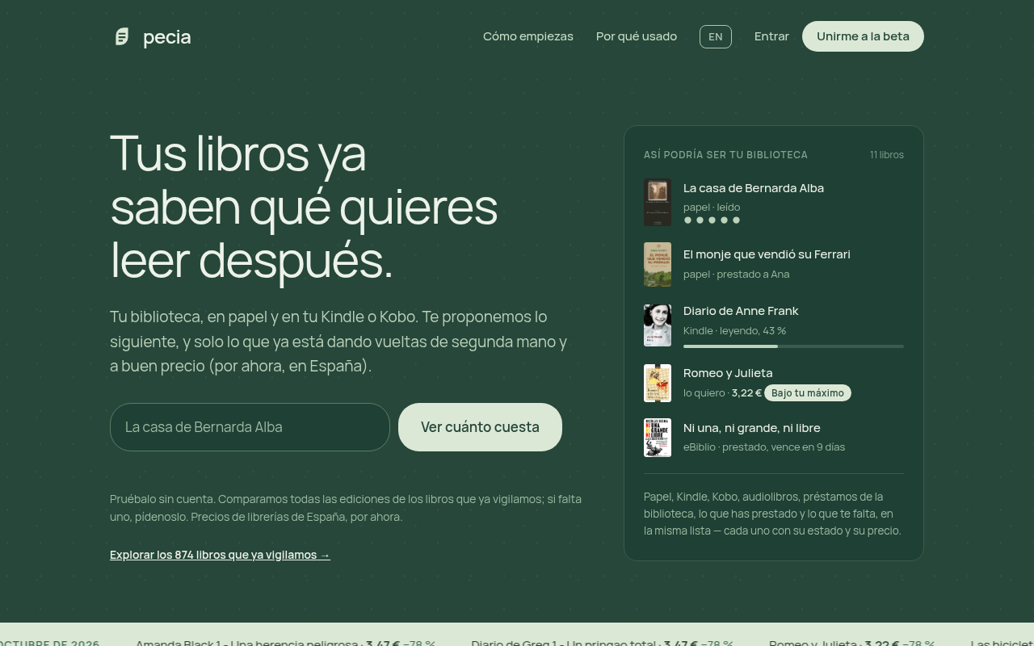This screenshot has width=1034, height=646.
Task: Click the '11 libros' count label
Action: coord(887,155)
